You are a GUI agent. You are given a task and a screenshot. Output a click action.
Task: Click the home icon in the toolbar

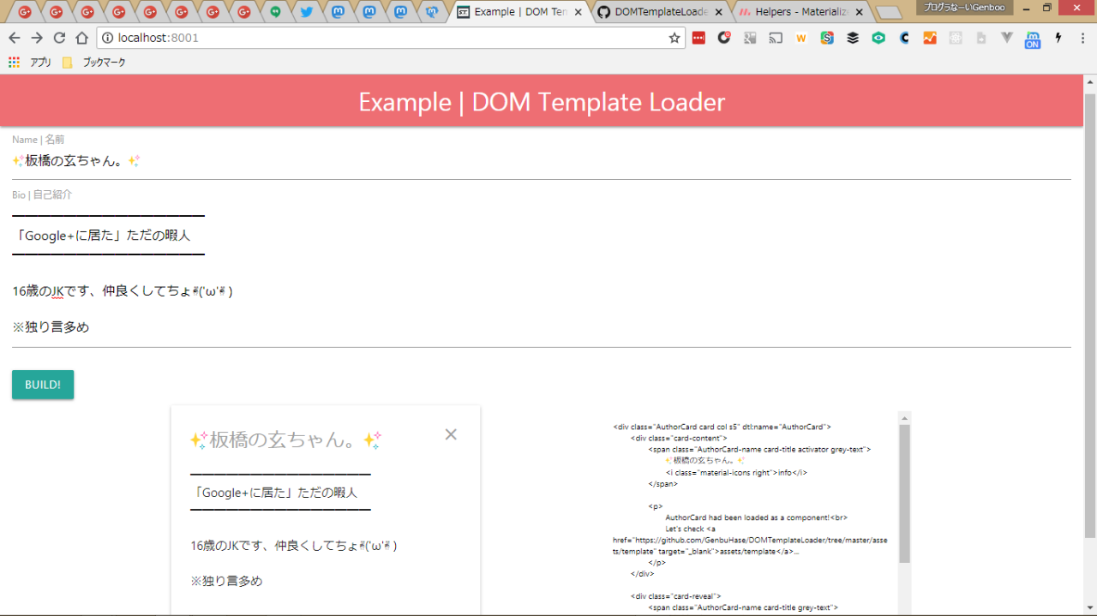[81, 38]
